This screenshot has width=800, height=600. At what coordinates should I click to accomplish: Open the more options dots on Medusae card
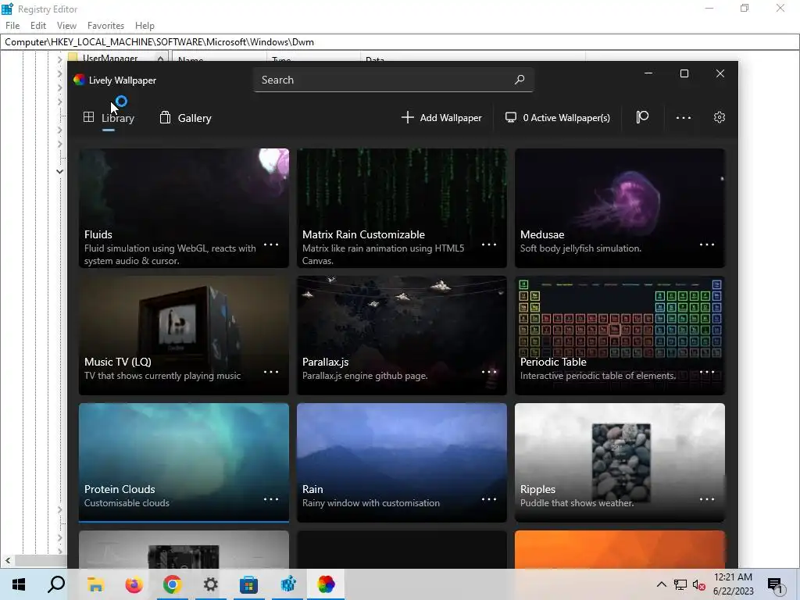pos(706,245)
